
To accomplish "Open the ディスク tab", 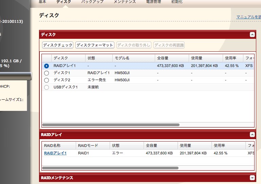I will pos(63,2).
